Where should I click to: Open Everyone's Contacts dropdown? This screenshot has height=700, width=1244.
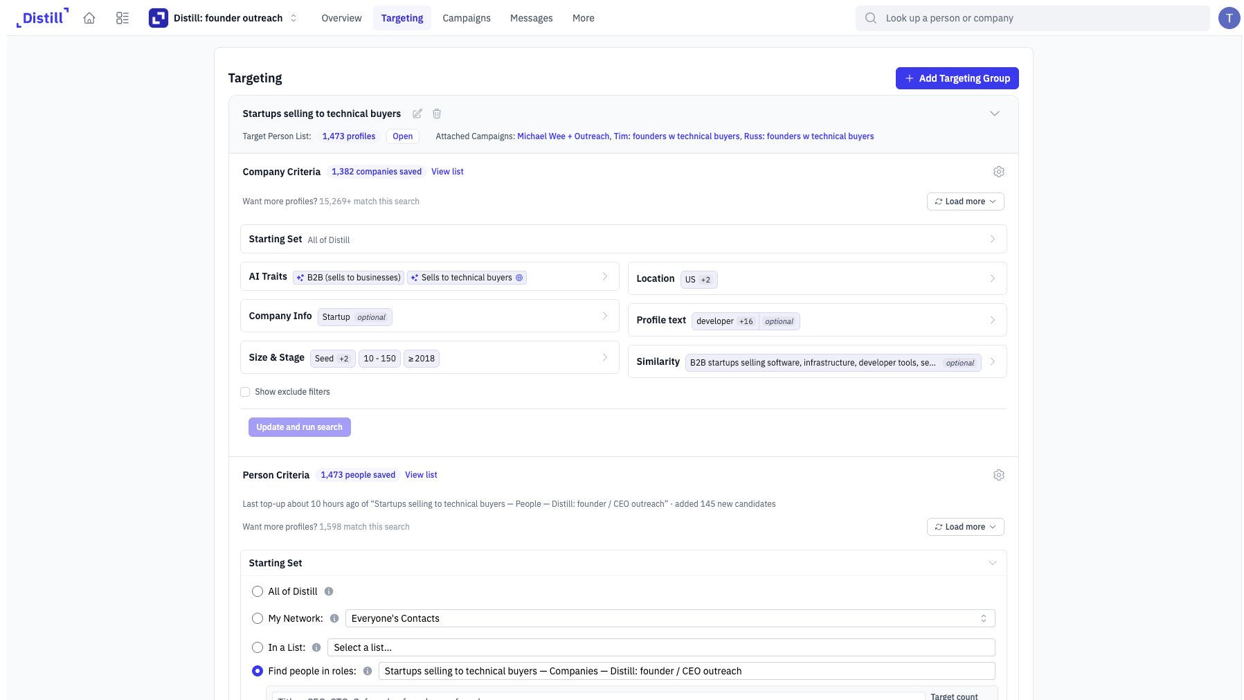(x=670, y=618)
